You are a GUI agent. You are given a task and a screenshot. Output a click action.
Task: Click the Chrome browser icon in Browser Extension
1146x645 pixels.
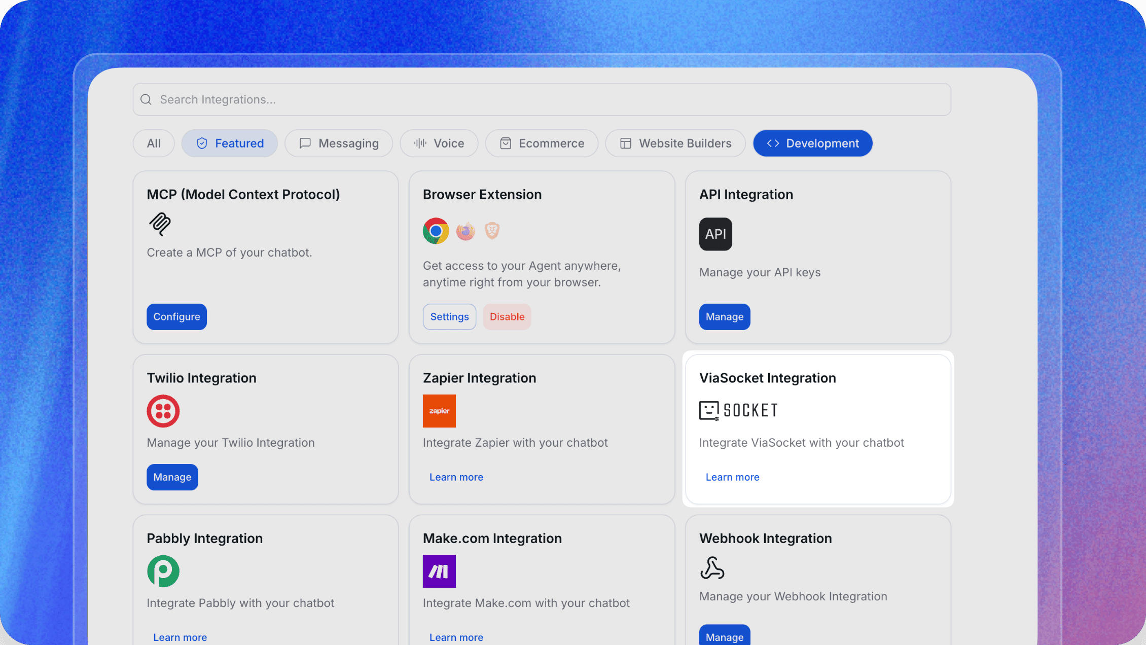point(436,231)
